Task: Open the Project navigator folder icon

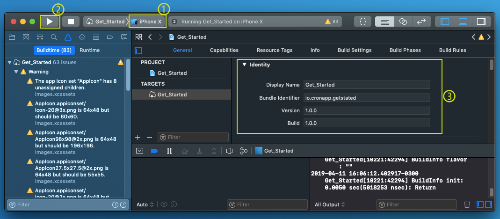Action: pyautogui.click(x=12, y=37)
